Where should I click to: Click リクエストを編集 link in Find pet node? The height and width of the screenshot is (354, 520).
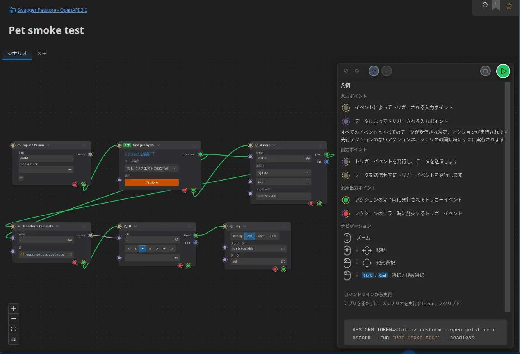139,154
